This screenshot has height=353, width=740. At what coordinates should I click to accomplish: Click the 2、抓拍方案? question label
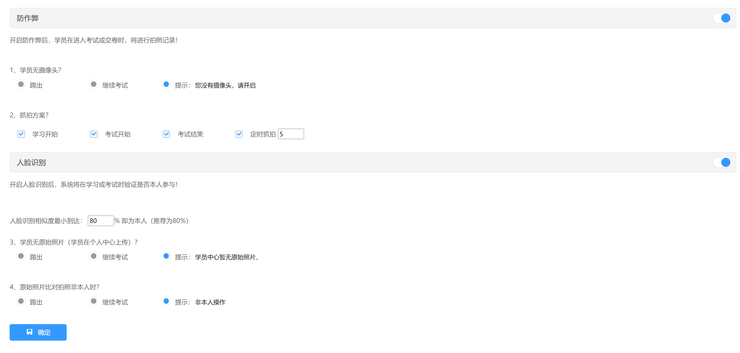pyautogui.click(x=29, y=115)
